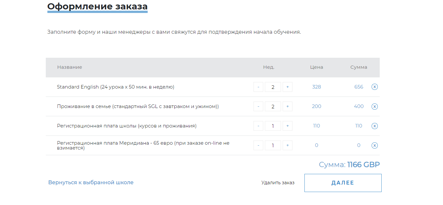Click plus for Meridian registration fee
443x205 pixels.
[x=288, y=145]
